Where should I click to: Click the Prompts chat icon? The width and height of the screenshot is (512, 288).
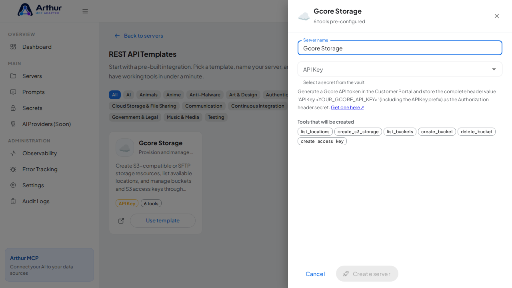coord(13,92)
